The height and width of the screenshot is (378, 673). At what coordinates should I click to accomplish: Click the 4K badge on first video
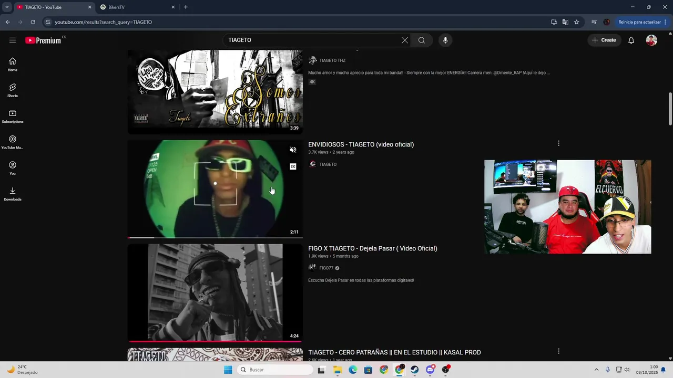click(312, 82)
